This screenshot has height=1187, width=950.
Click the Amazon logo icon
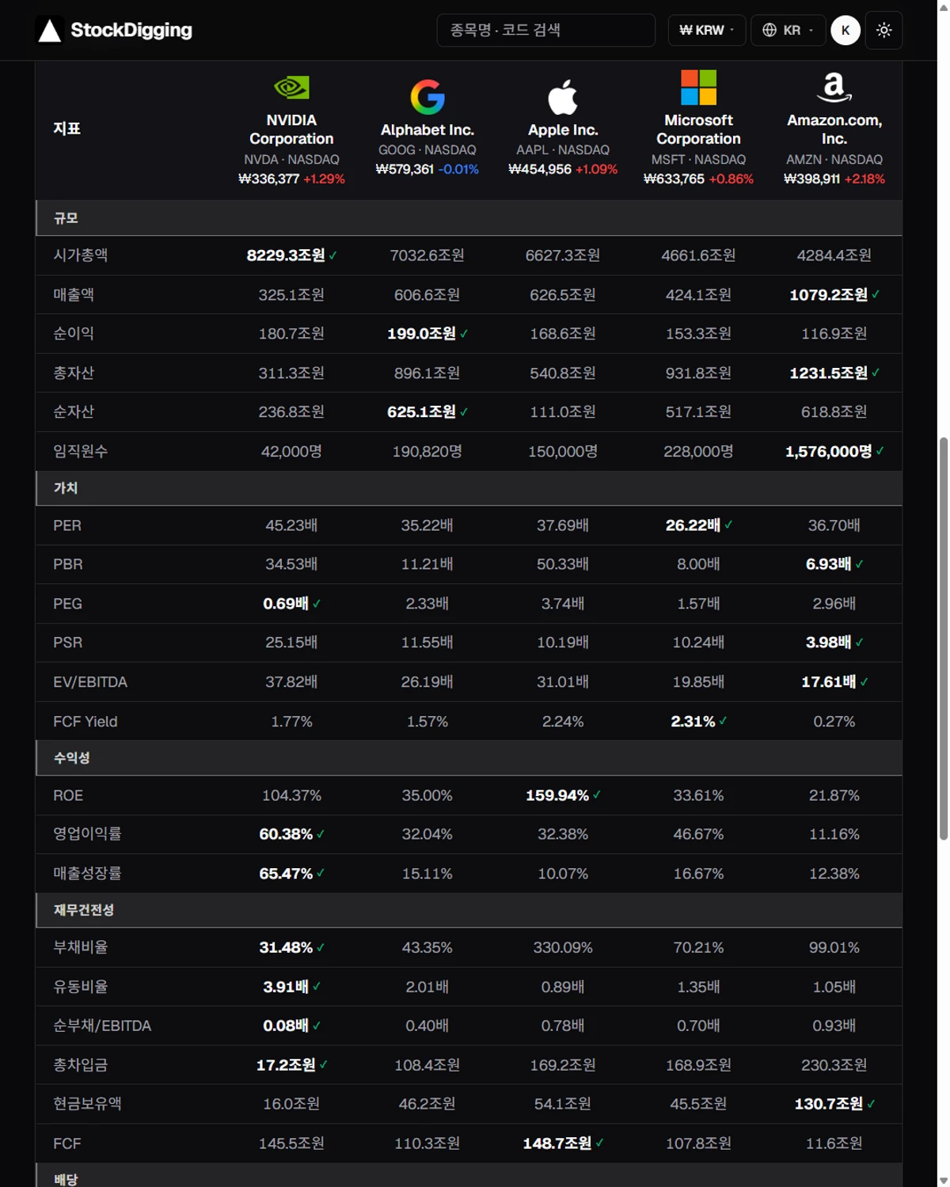pos(834,87)
